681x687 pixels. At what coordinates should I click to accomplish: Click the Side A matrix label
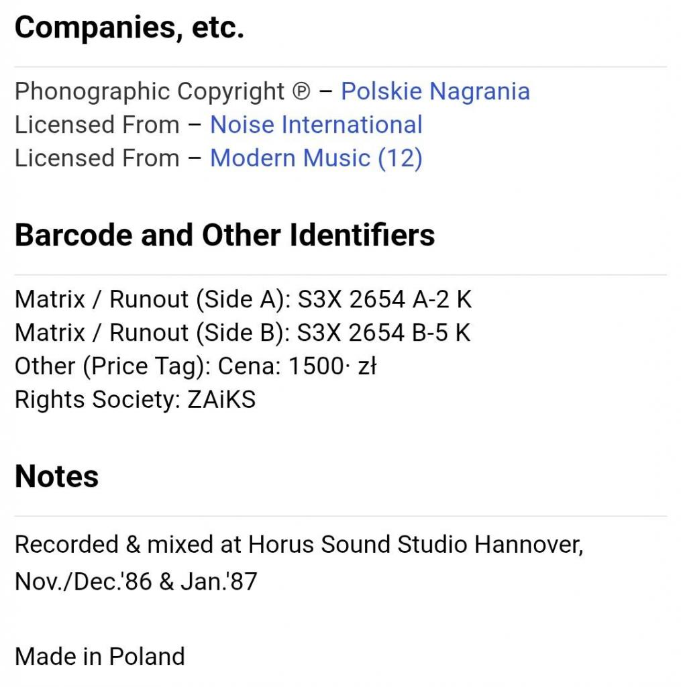(152, 299)
